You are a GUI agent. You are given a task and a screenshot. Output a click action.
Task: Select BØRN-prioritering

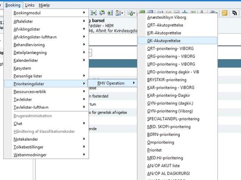point(177,134)
